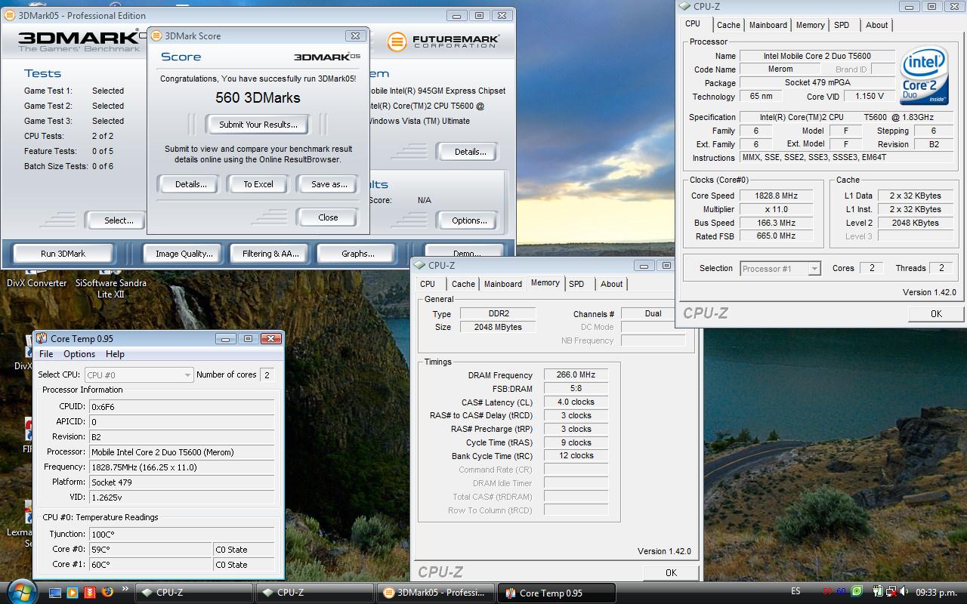Click ES language bar indicator

[x=796, y=591]
